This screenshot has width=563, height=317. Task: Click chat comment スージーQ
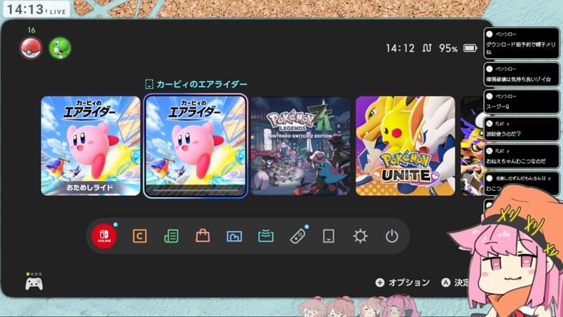coord(521,101)
